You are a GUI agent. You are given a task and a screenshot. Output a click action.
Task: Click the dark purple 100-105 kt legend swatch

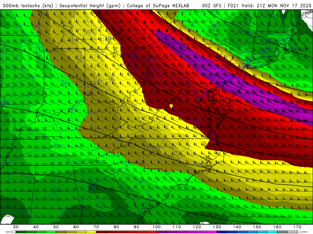pos(162,232)
